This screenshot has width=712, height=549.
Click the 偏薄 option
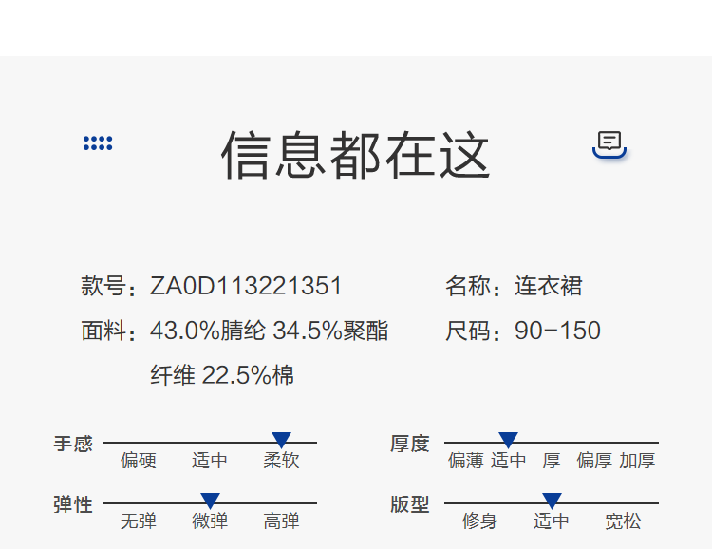(465, 461)
